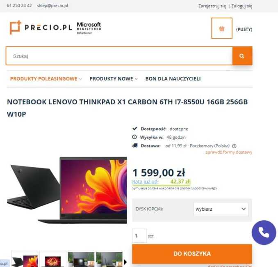The height and width of the screenshot is (267, 278).
Task: Click the orange search magnifier button
Action: pos(242,56)
